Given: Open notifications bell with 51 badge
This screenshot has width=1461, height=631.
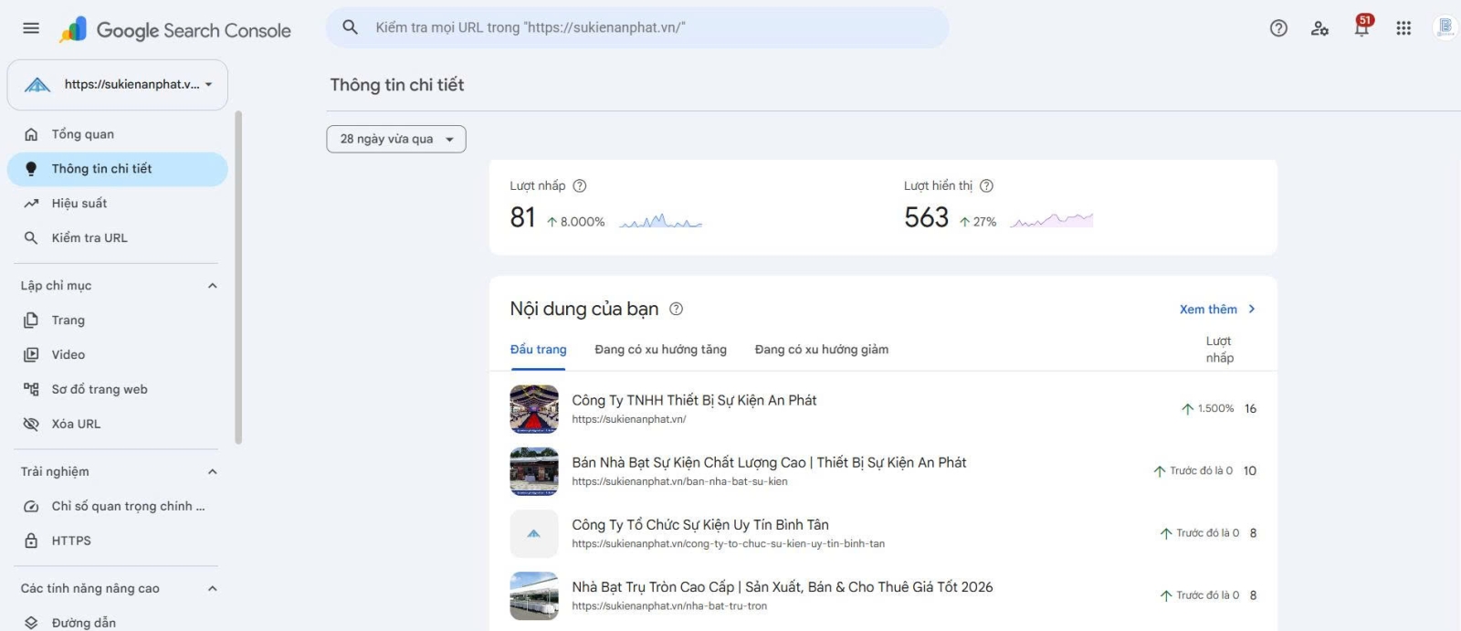Looking at the screenshot, I should [1361, 26].
